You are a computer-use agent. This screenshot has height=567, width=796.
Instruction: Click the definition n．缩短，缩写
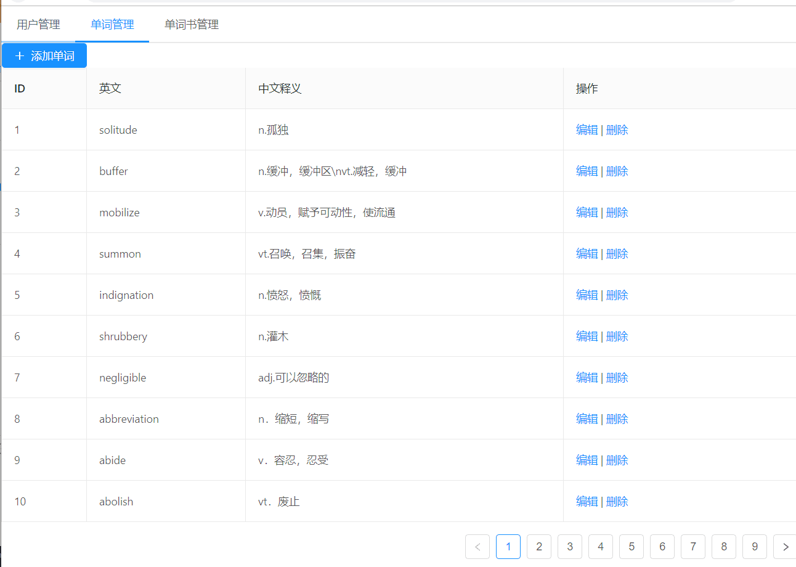[294, 419]
